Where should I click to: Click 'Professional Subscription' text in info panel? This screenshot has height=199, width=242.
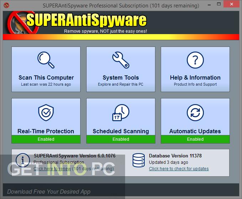[x=59, y=162]
